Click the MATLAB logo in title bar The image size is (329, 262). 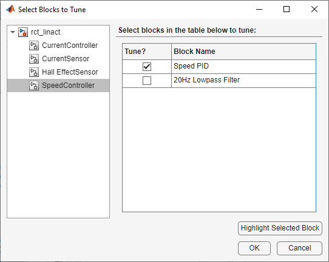10,10
